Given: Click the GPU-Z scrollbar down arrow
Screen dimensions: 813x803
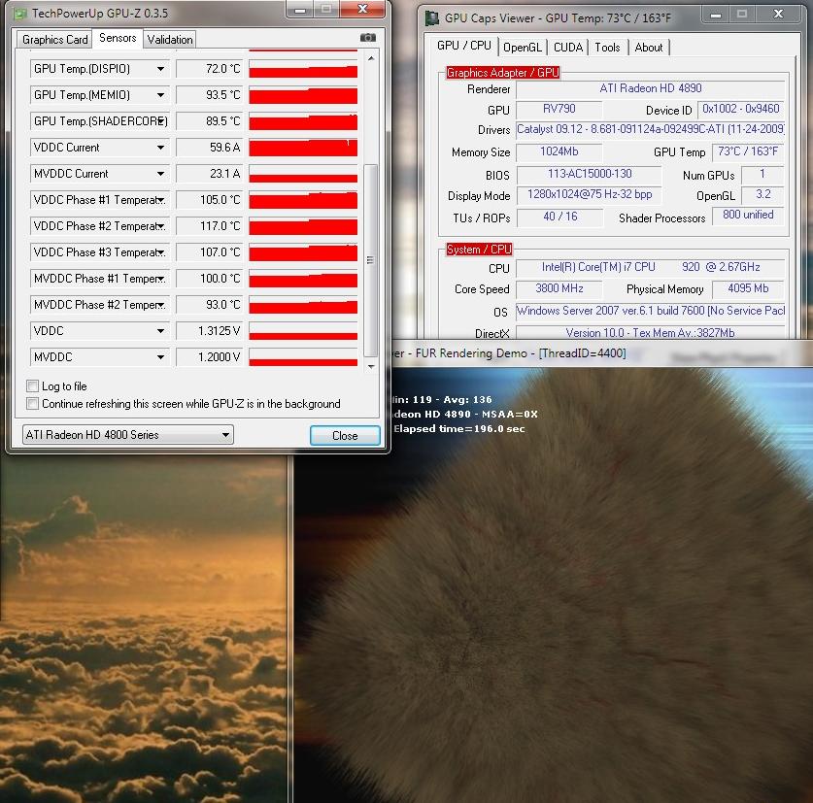Looking at the screenshot, I should [371, 366].
